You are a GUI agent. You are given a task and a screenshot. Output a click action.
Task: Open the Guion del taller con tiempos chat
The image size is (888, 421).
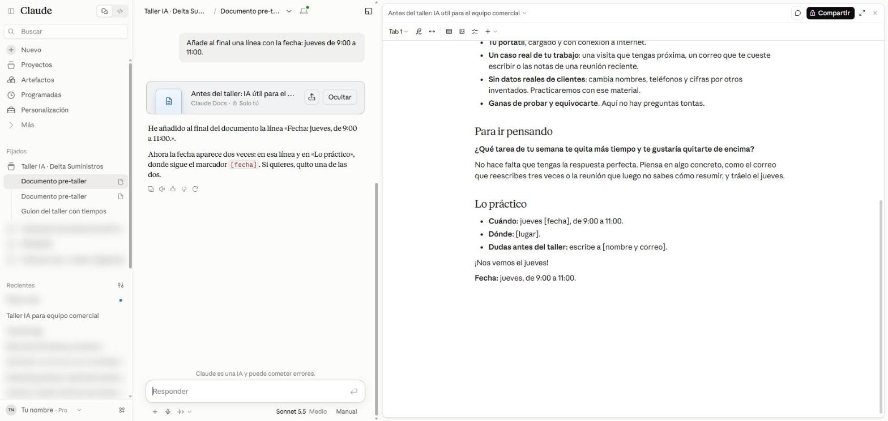tap(66, 211)
